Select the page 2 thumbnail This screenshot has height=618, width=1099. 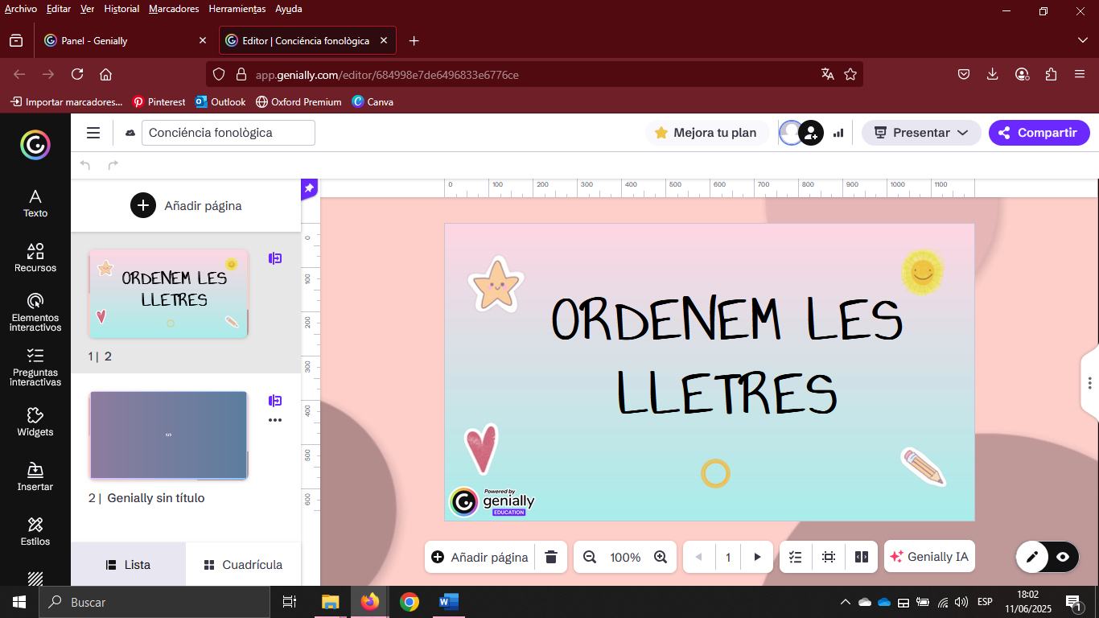[168, 435]
